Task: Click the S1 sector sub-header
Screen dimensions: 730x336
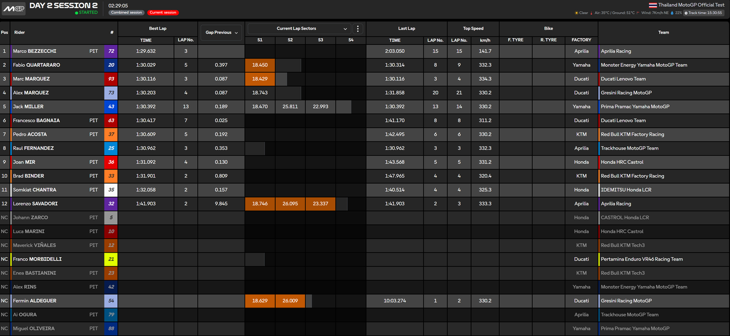Action: click(260, 40)
